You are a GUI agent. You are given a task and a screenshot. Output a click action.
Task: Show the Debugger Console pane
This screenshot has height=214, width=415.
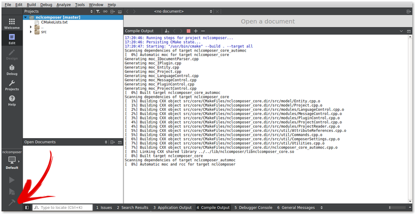click(x=253, y=208)
